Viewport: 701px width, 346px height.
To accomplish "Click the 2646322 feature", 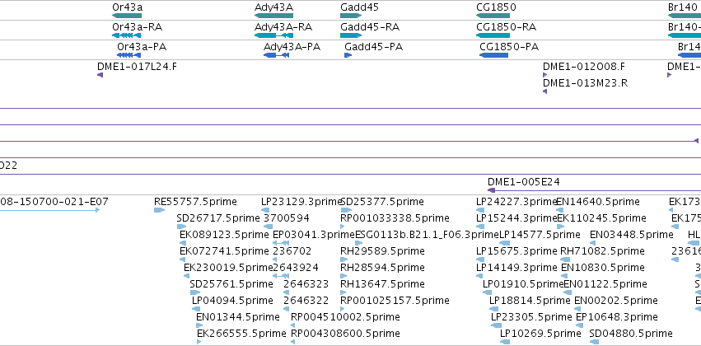I will pos(287,310).
